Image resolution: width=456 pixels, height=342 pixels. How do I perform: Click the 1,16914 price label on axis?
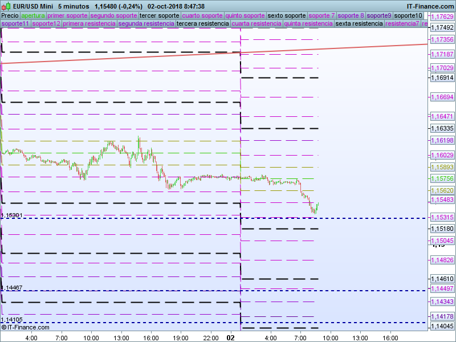pyautogui.click(x=442, y=77)
